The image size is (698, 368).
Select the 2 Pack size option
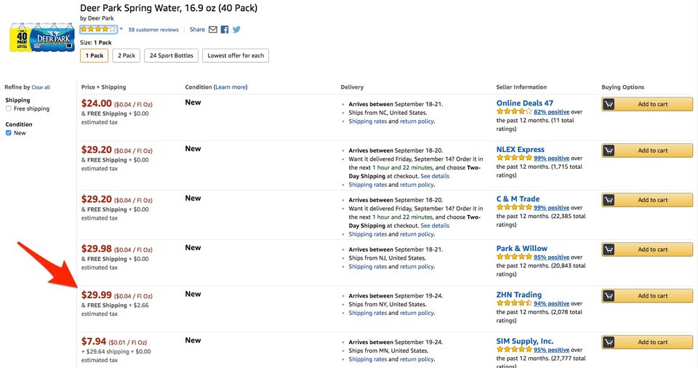click(x=127, y=56)
